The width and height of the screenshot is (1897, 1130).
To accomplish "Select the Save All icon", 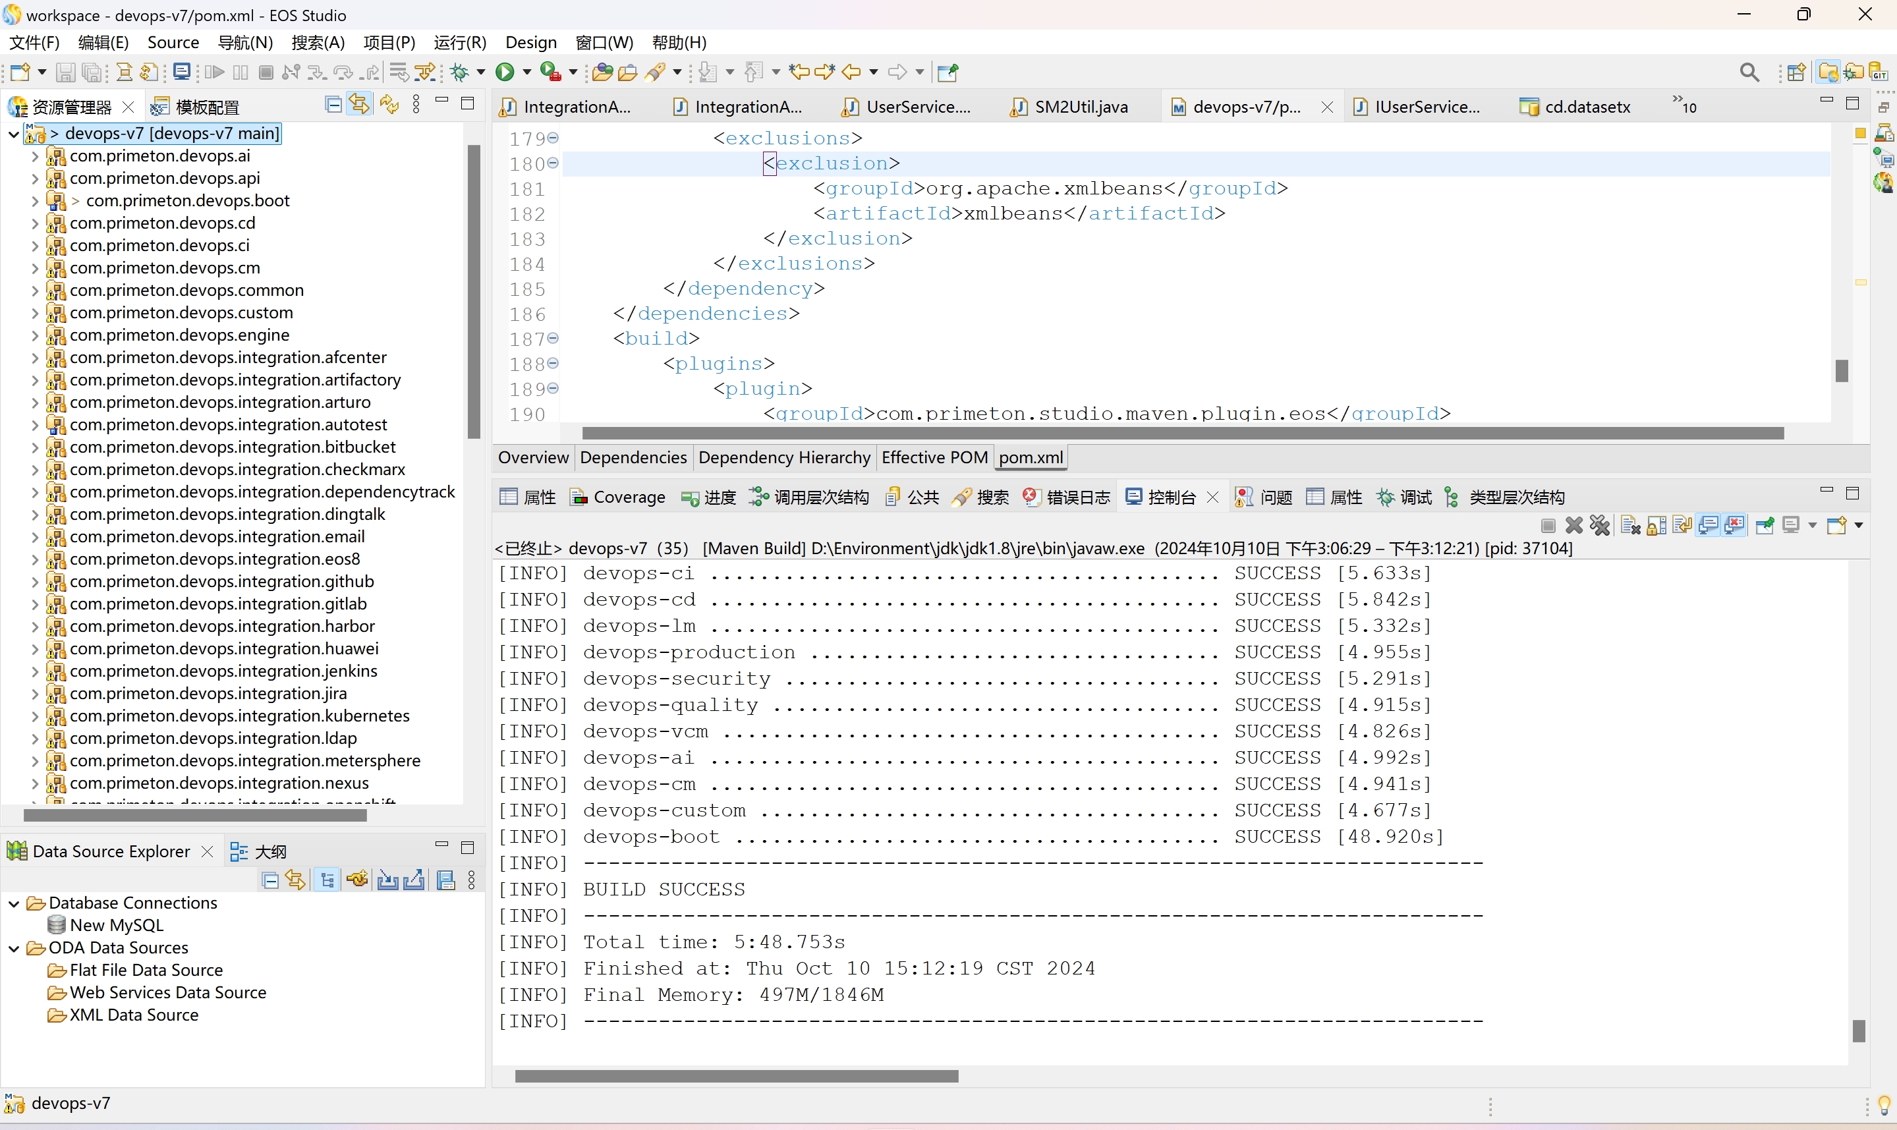I will [x=92, y=72].
